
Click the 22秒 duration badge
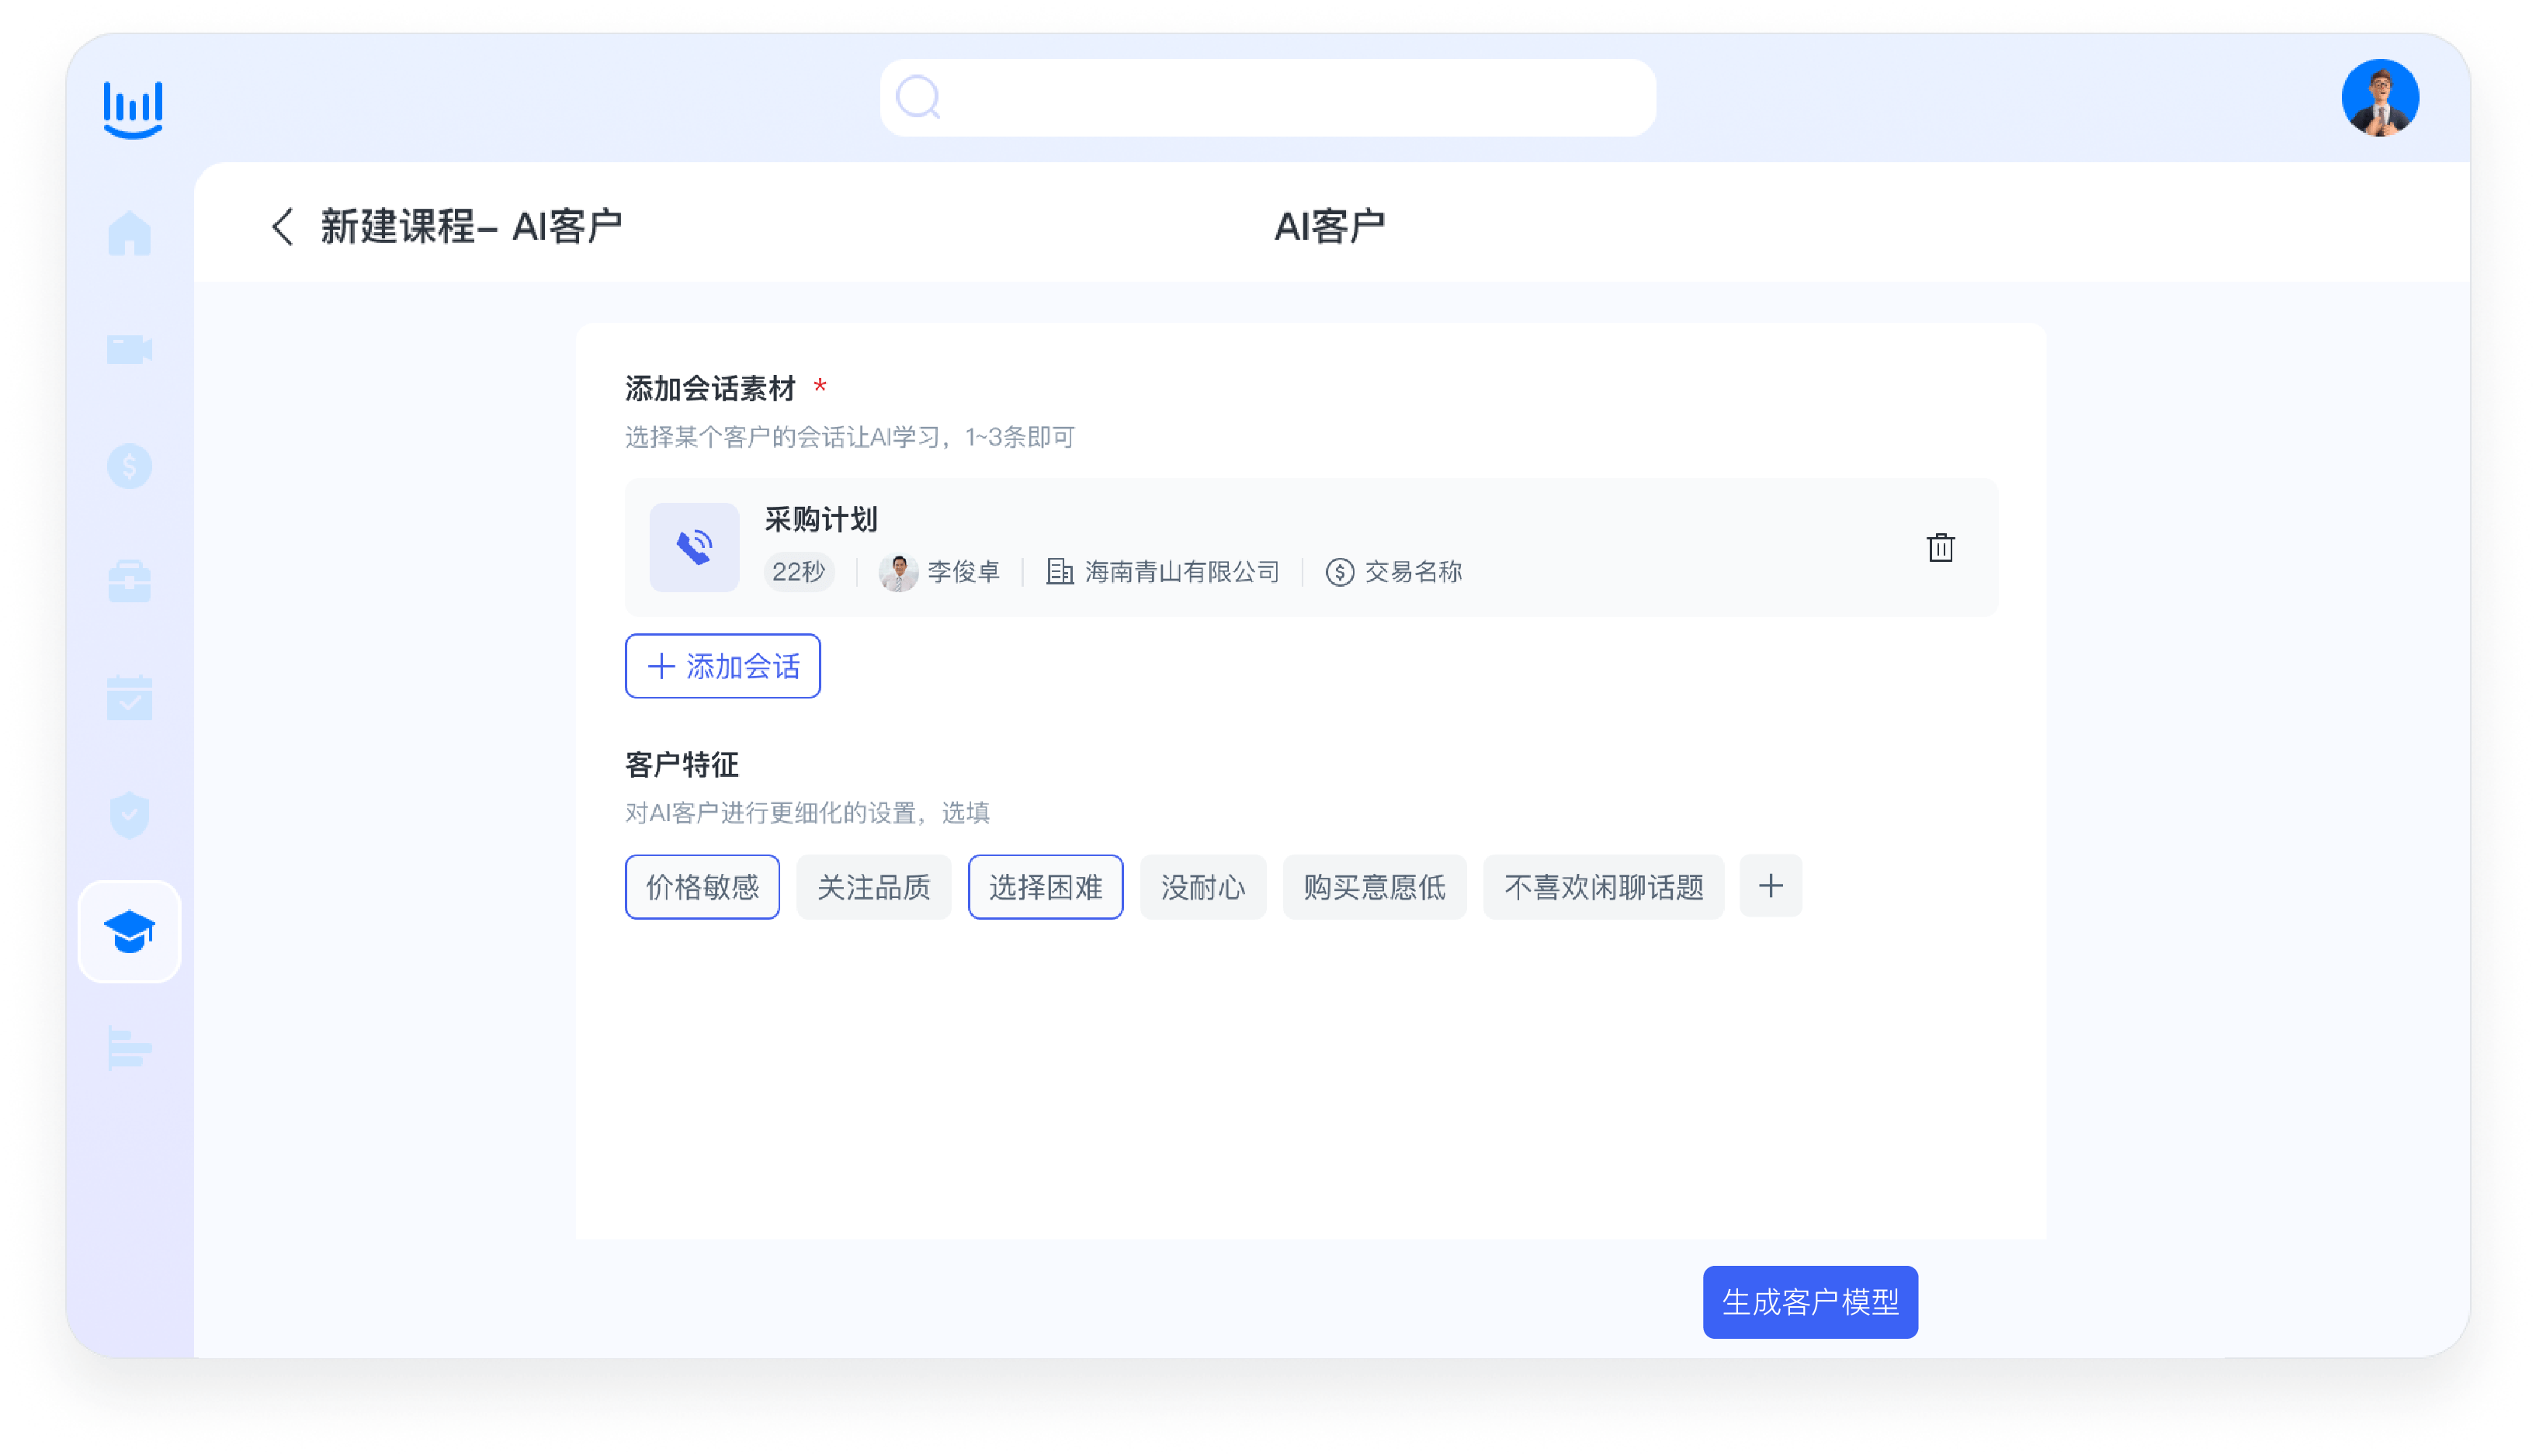[x=799, y=571]
